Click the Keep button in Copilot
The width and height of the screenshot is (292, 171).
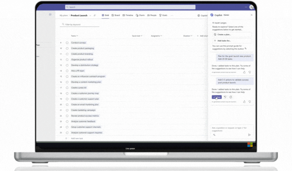tap(216, 97)
